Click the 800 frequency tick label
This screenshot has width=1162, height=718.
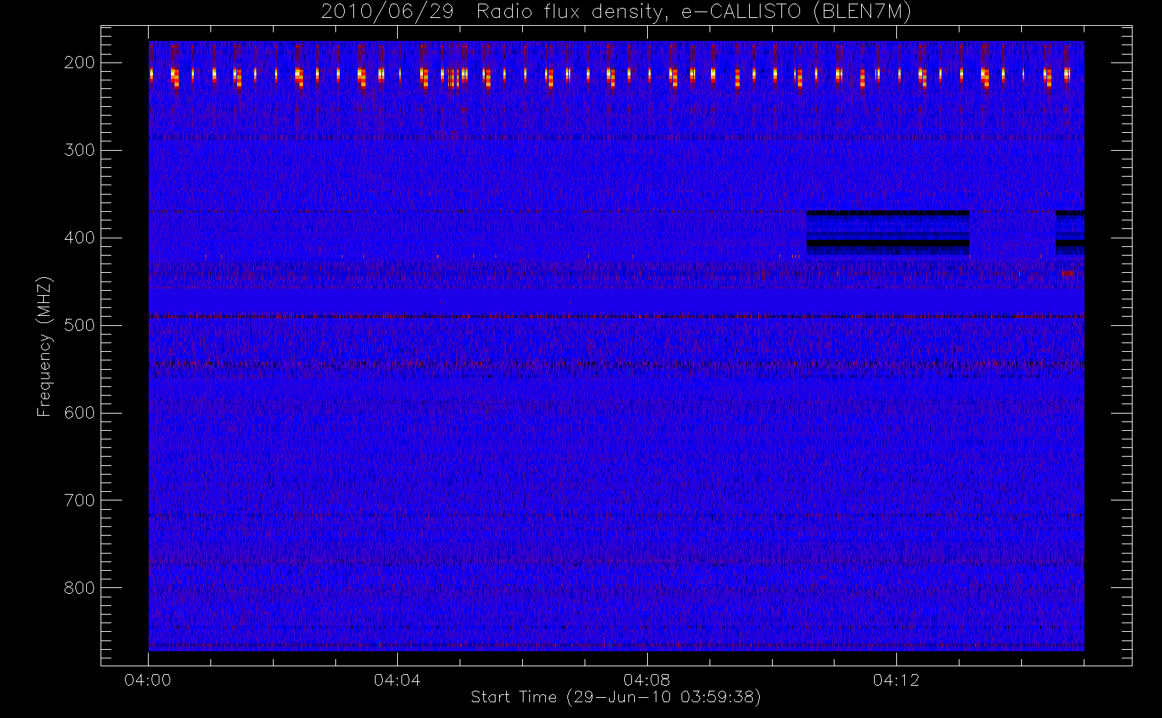[x=80, y=588]
